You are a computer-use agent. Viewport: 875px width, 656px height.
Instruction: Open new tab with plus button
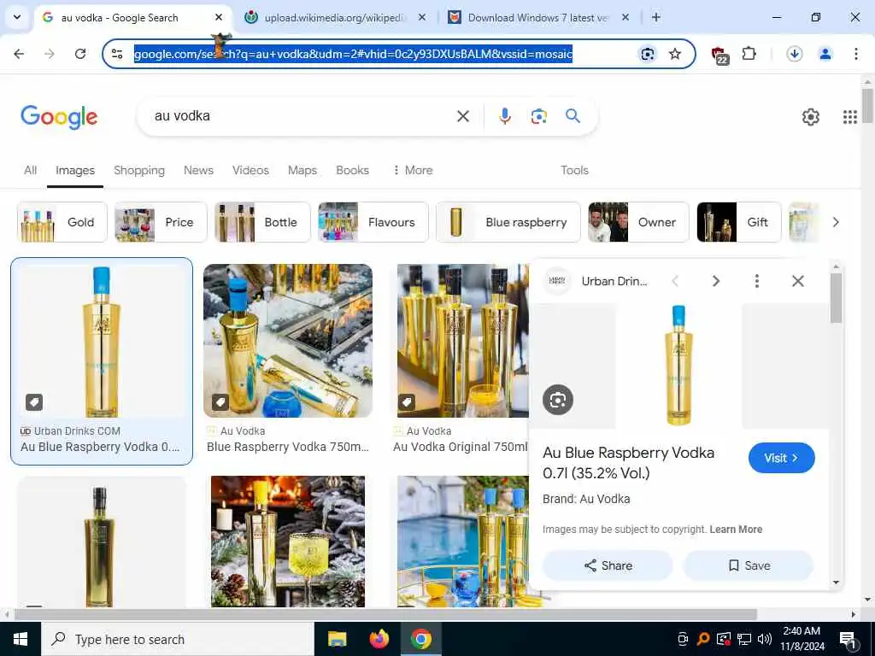click(656, 17)
